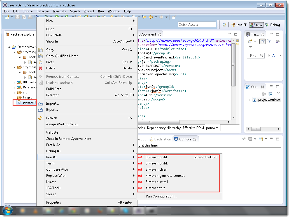Open the Outline view menu triangle
The width and height of the screenshot is (291, 219).
(278, 93)
